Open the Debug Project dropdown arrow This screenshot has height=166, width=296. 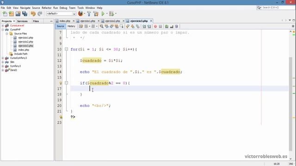pos(116,14)
